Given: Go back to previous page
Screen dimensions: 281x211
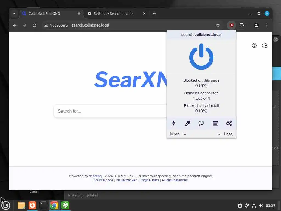Looking at the screenshot, I should tap(15, 25).
